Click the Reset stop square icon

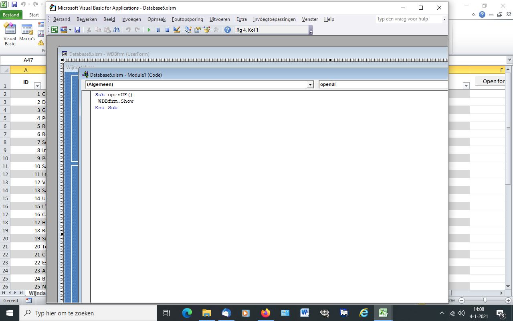pyautogui.click(x=167, y=30)
